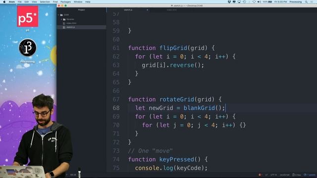Screen dimensions: 317x178
Task: Click the red linter error indicator
Action: (x=260, y=175)
